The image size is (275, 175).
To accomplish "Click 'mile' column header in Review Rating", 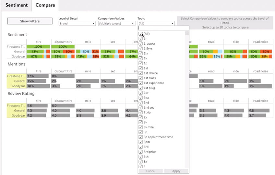I will 88,101.
